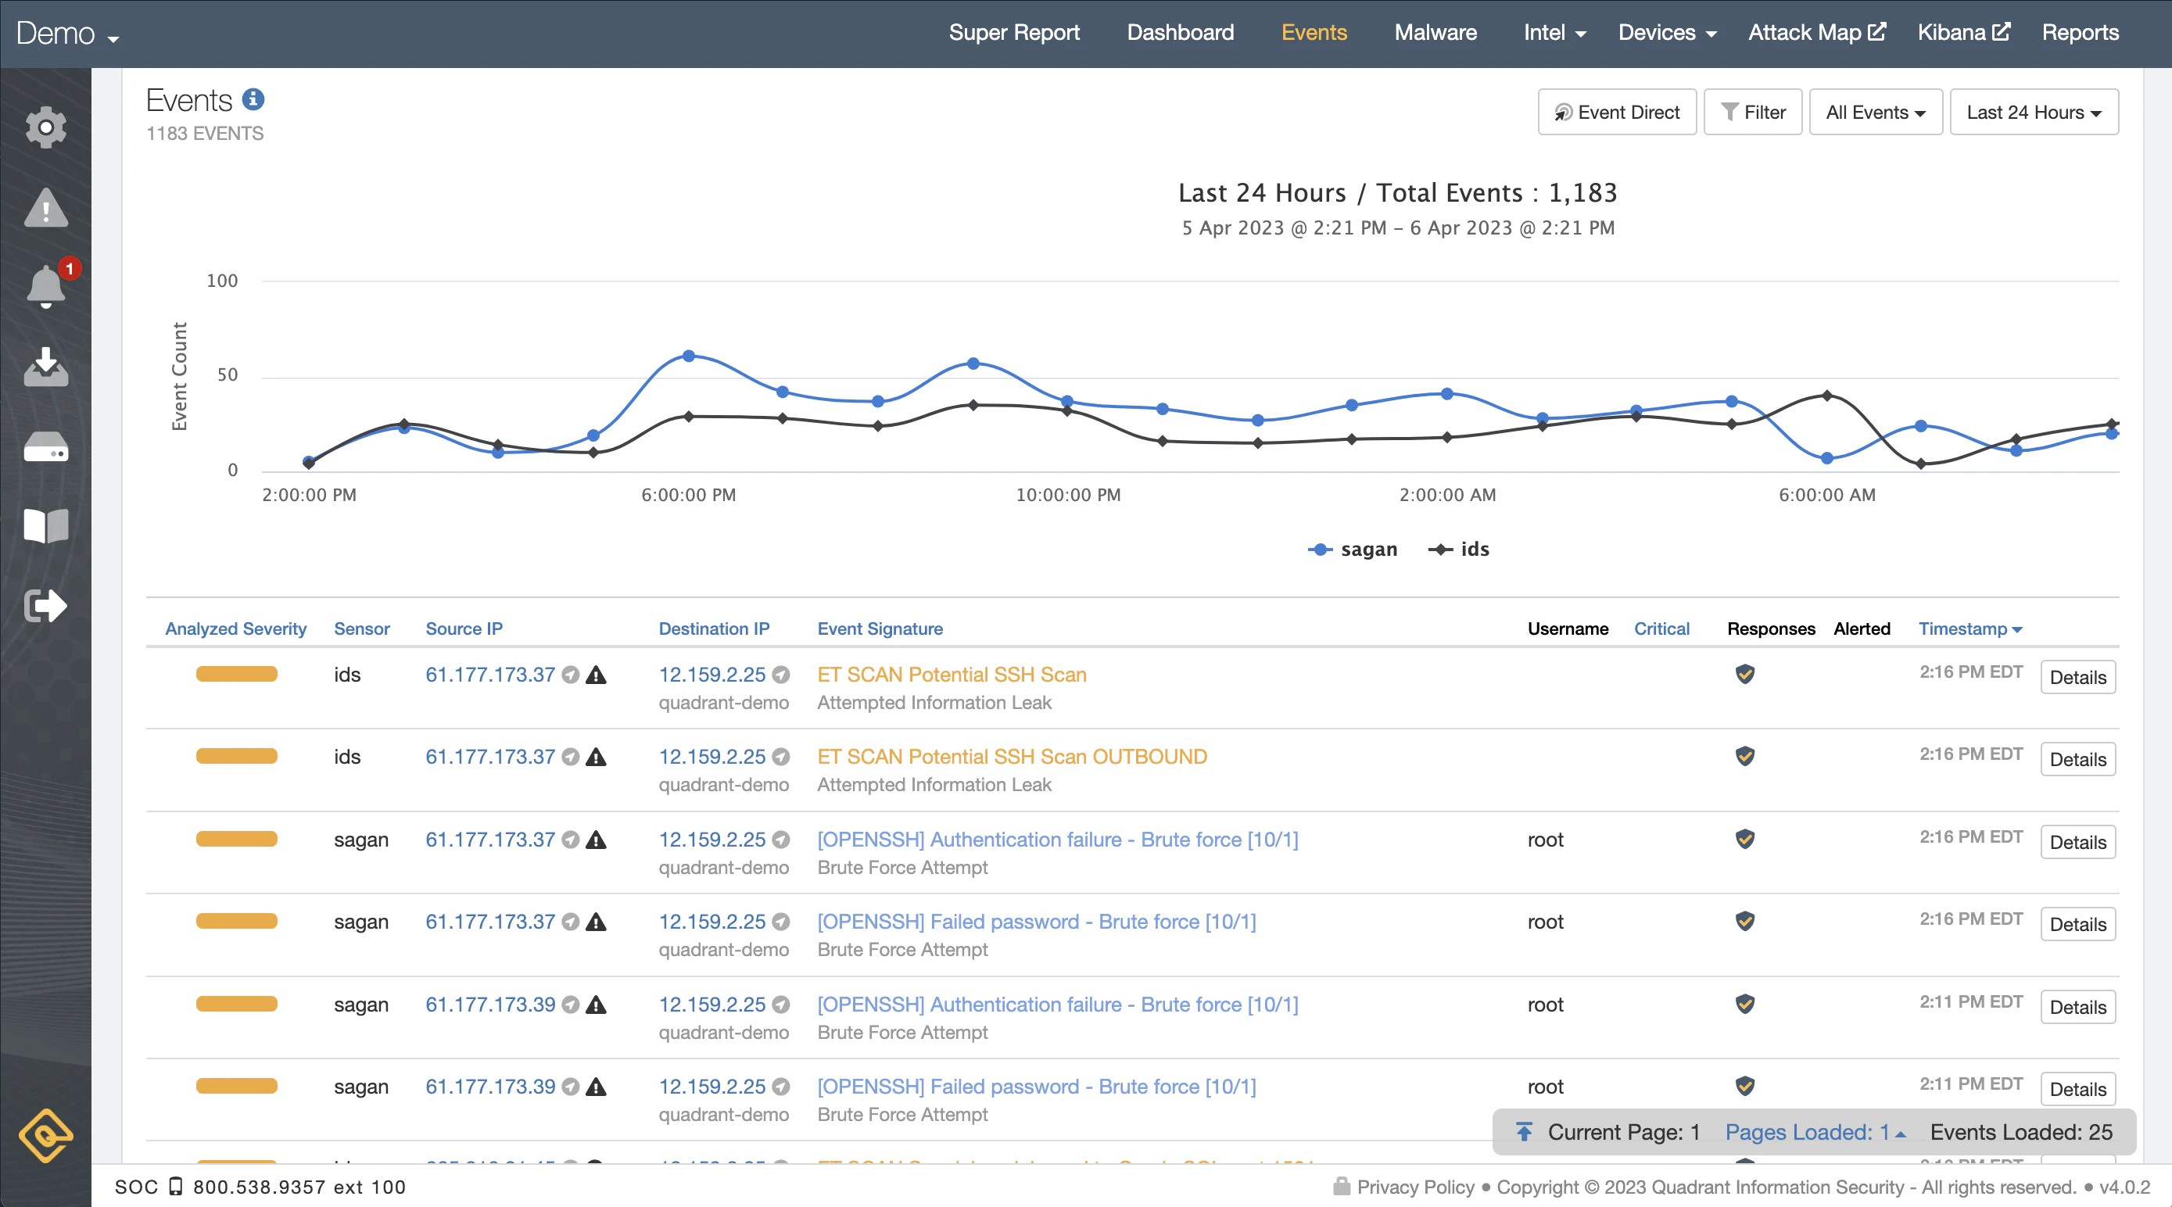The width and height of the screenshot is (2172, 1207).
Task: Open the Super Report page
Action: (1014, 32)
